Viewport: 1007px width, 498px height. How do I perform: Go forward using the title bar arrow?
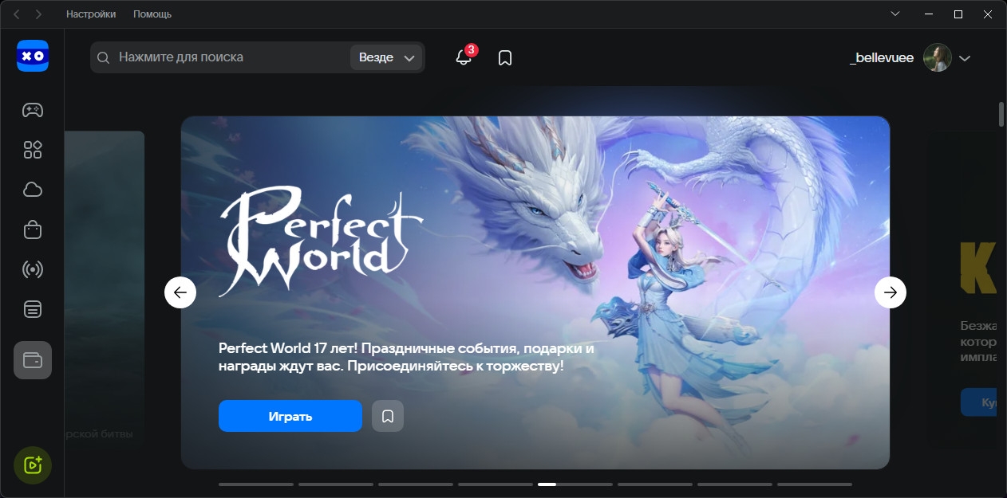pos(38,14)
